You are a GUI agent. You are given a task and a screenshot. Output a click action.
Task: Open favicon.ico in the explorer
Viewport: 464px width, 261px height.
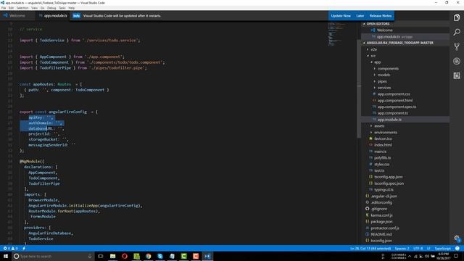[x=383, y=138]
